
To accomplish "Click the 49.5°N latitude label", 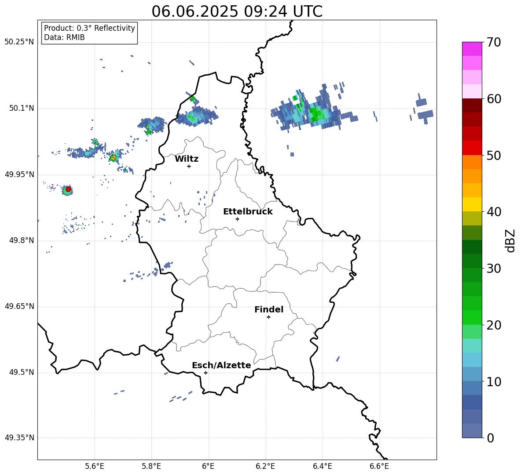I will (22, 372).
